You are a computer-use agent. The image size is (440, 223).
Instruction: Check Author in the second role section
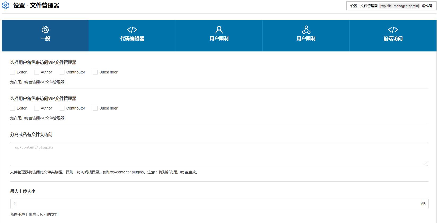click(x=37, y=108)
